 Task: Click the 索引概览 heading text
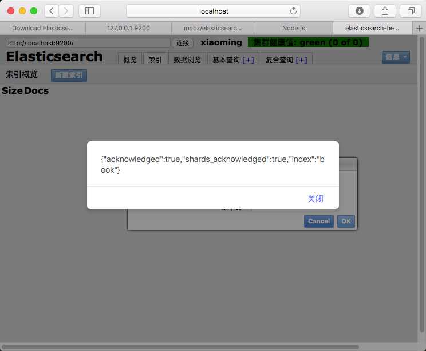click(x=22, y=74)
